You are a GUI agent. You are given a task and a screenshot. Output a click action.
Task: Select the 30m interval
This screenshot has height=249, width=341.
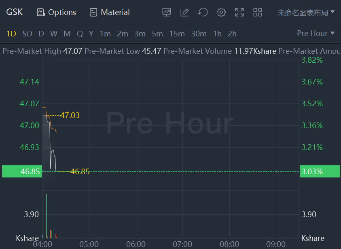coord(199,34)
